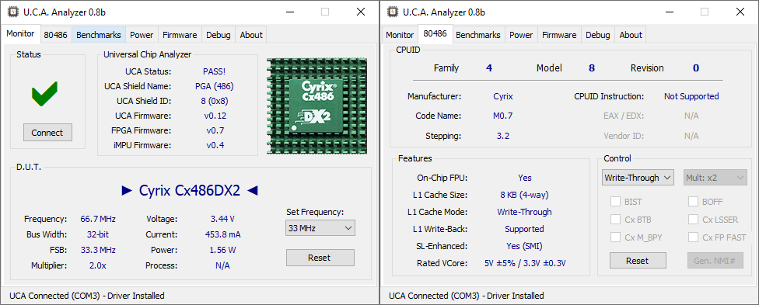
Task: Click the app icon in the right window title bar
Action: tap(393, 12)
